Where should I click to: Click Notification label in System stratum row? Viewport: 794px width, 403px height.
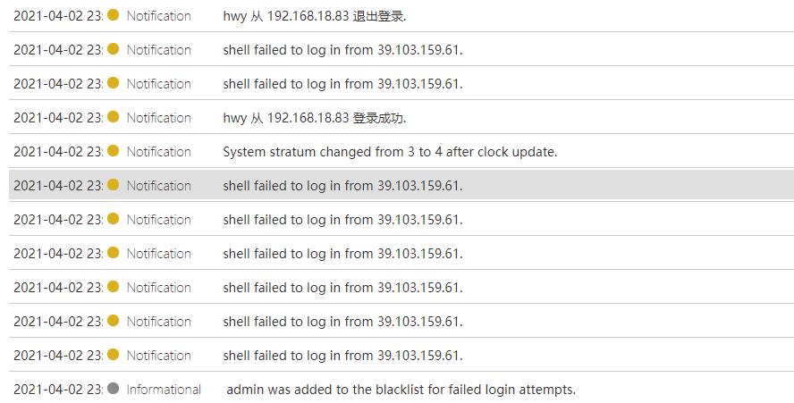click(158, 152)
